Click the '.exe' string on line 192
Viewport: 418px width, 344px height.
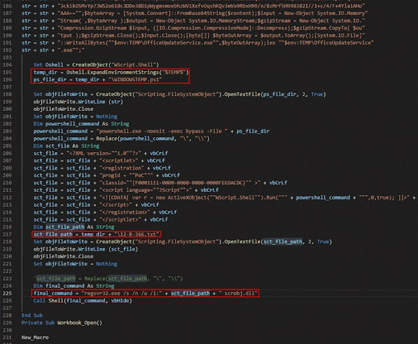71,50
